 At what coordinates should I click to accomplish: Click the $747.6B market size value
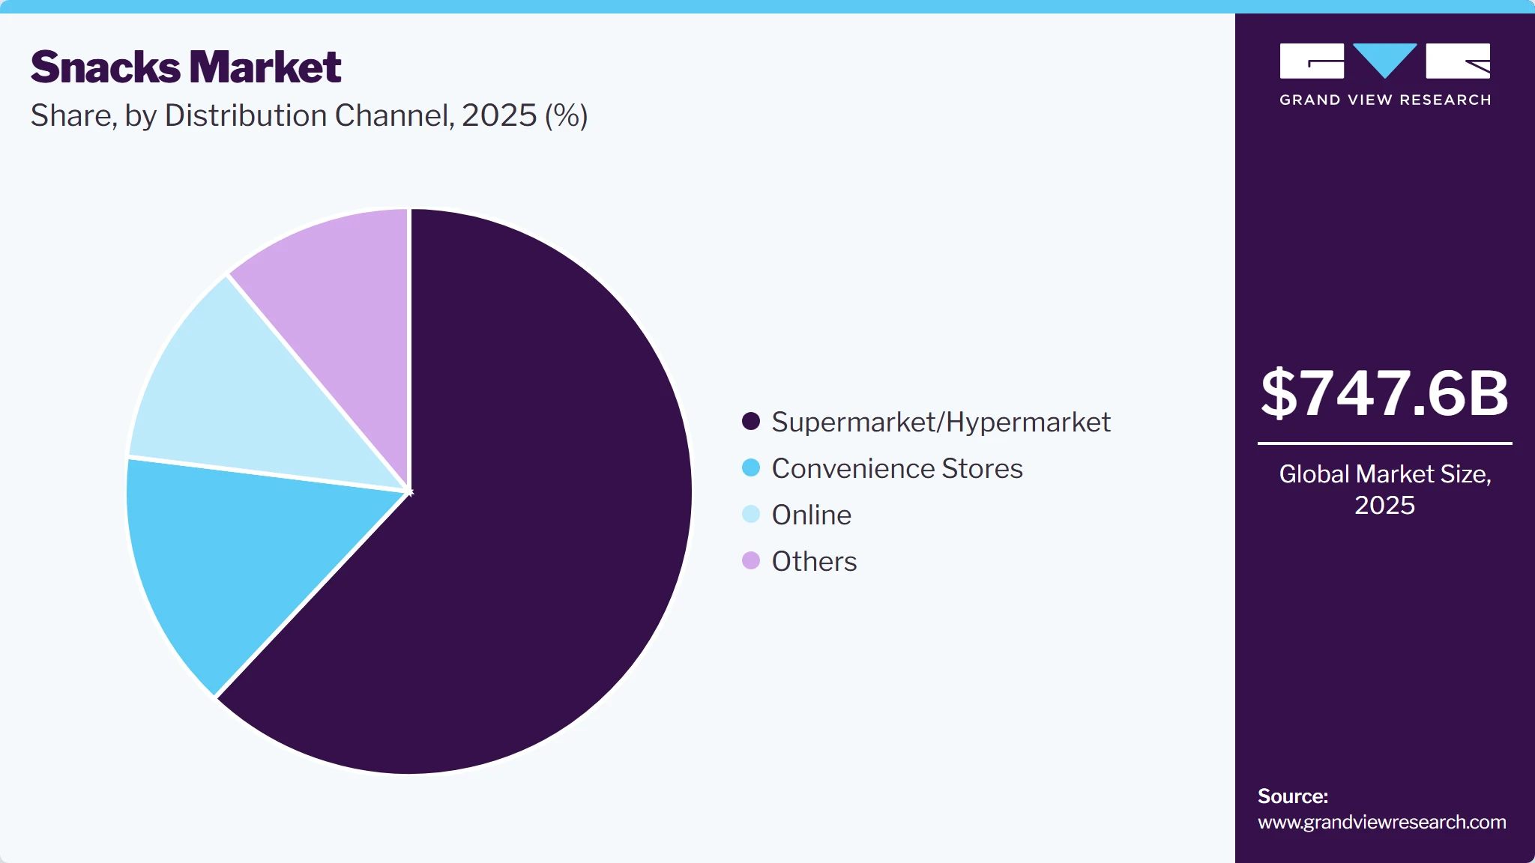1384,393
